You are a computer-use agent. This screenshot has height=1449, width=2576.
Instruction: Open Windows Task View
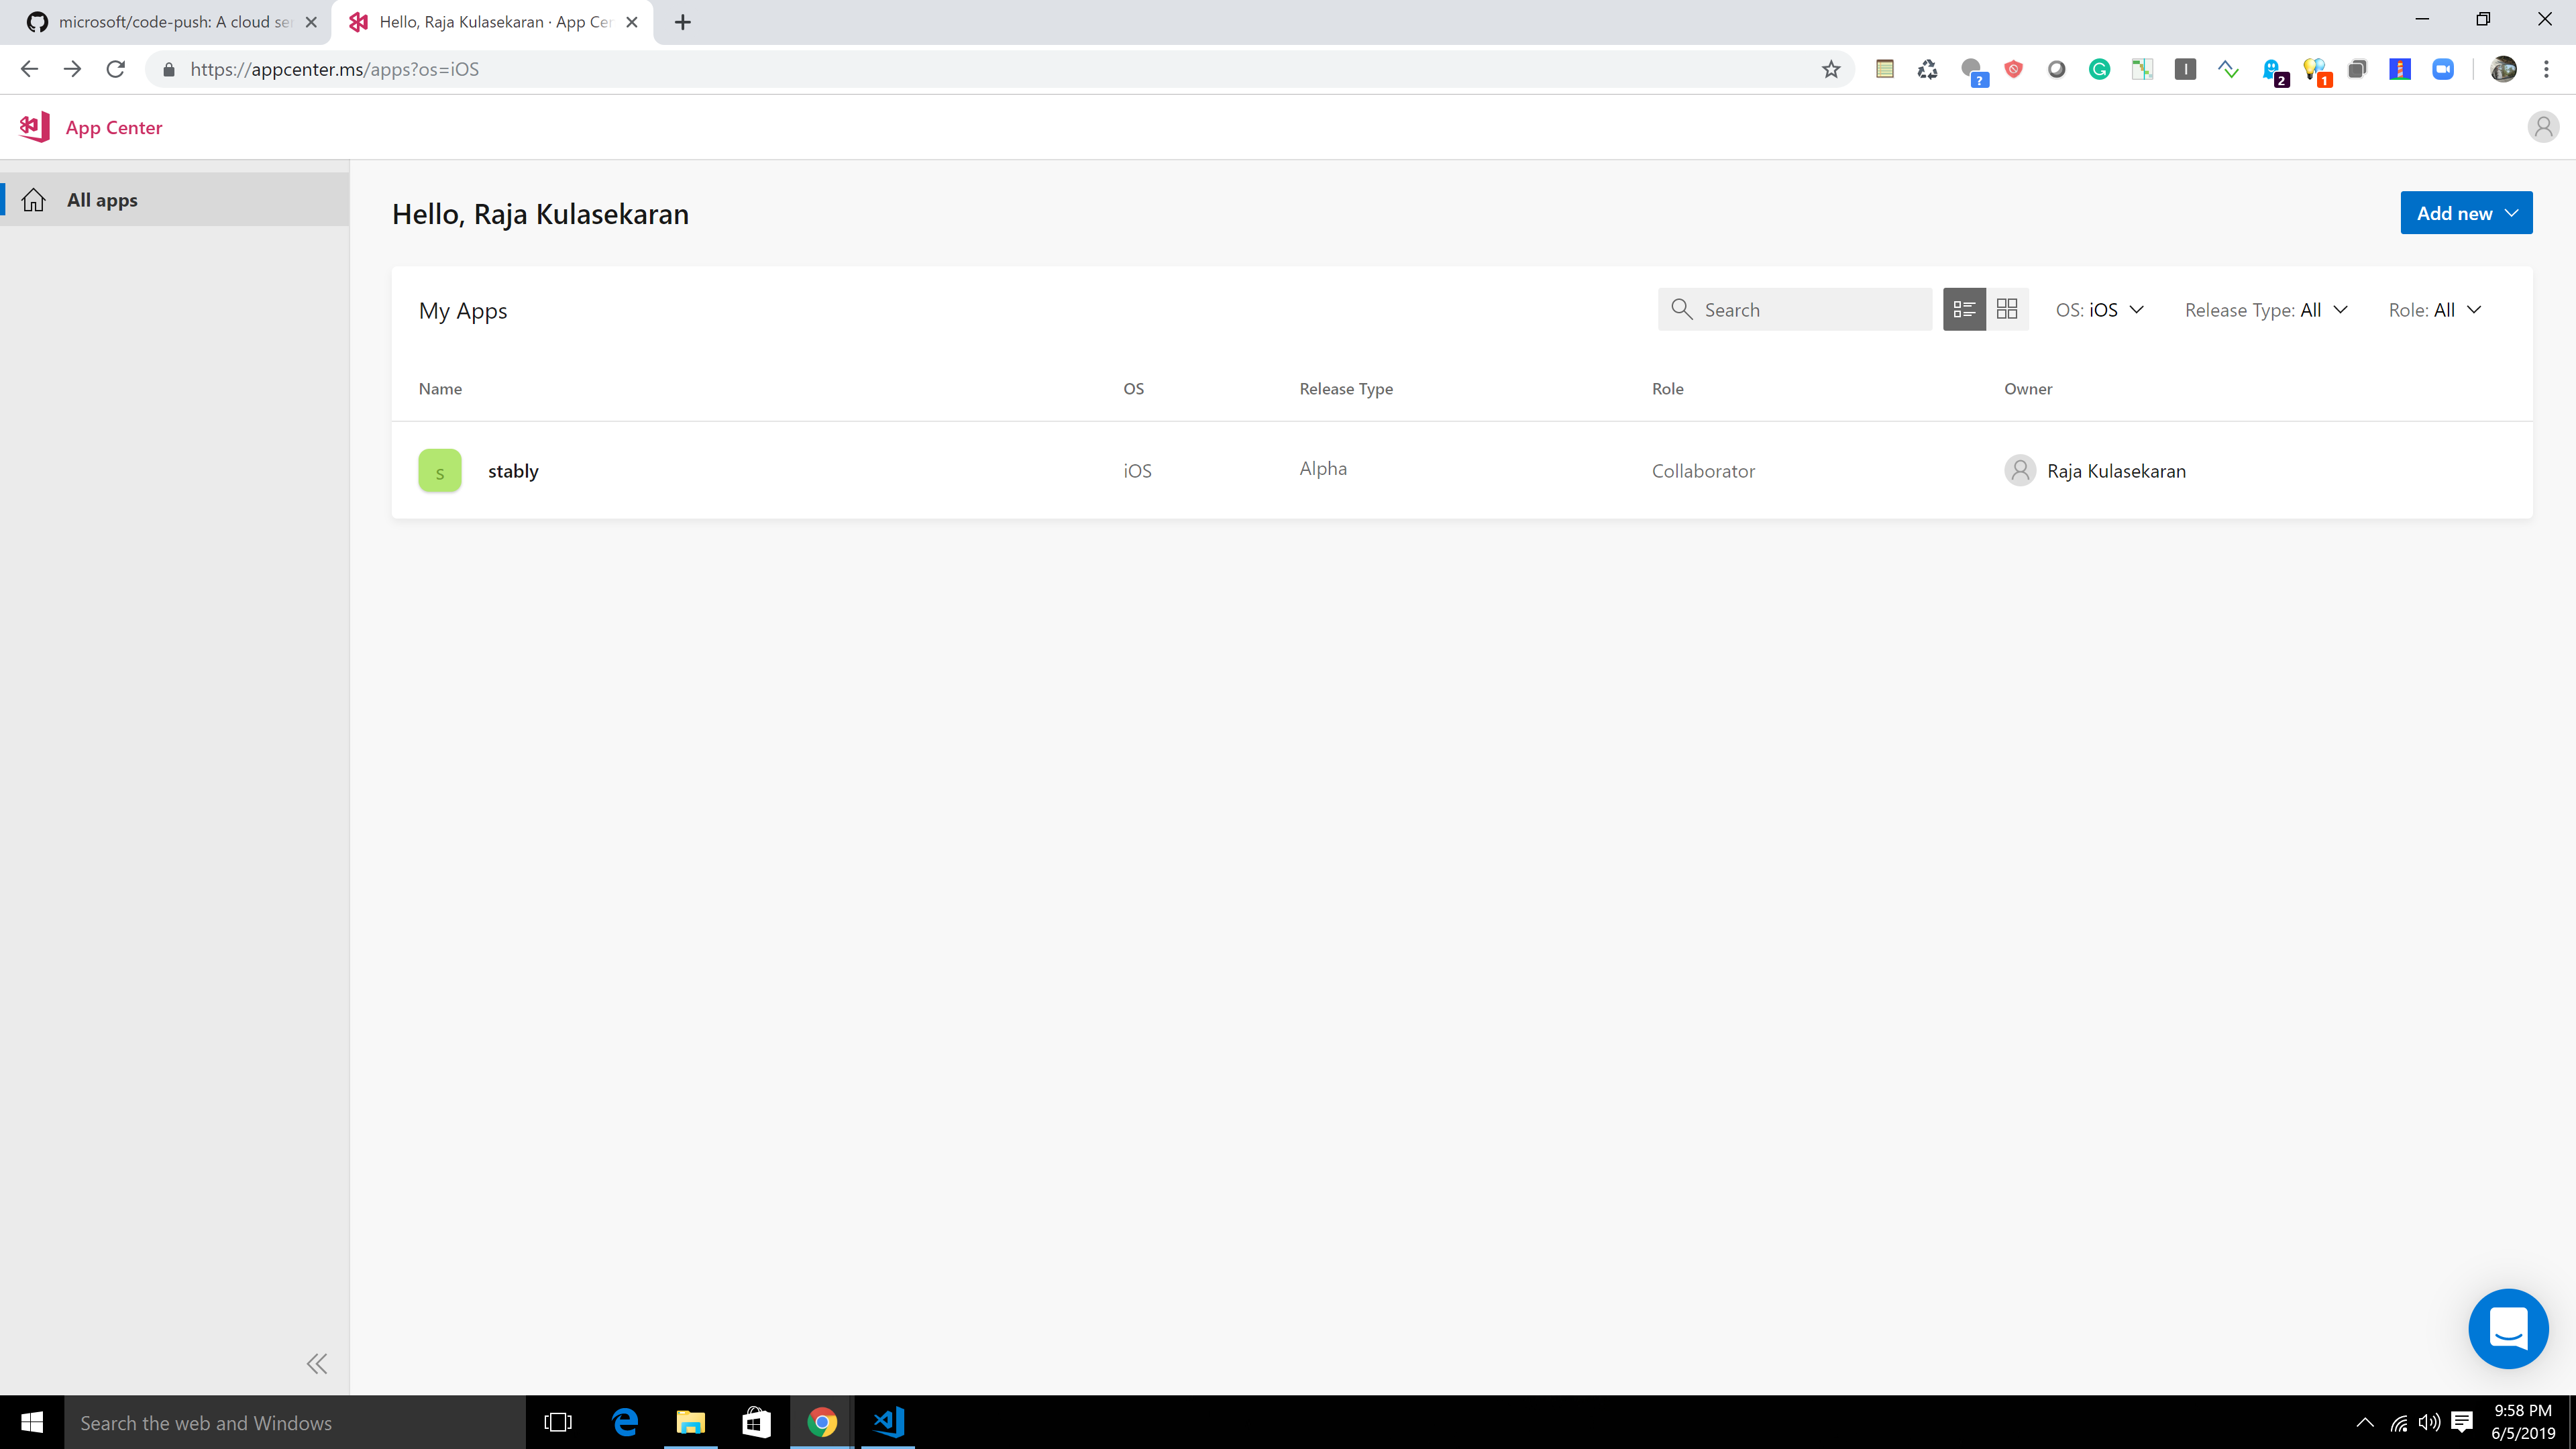[x=558, y=1422]
